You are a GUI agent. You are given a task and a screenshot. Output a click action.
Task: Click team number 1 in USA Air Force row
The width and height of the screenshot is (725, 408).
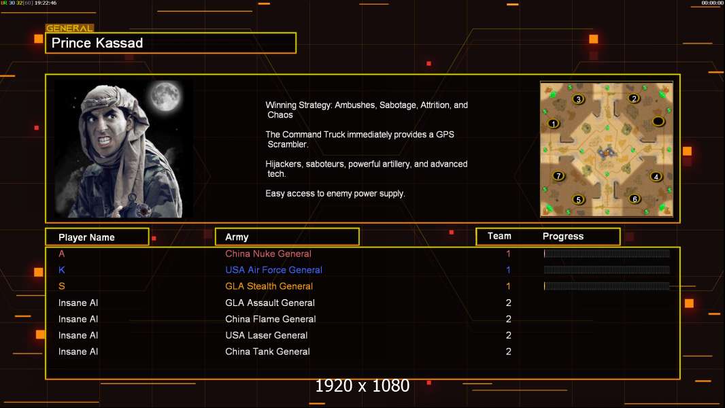pos(508,270)
